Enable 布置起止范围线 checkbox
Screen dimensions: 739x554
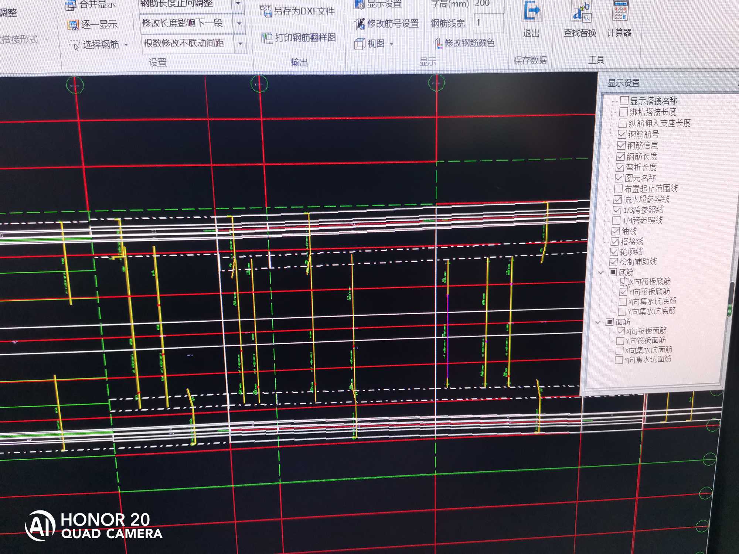tap(618, 189)
